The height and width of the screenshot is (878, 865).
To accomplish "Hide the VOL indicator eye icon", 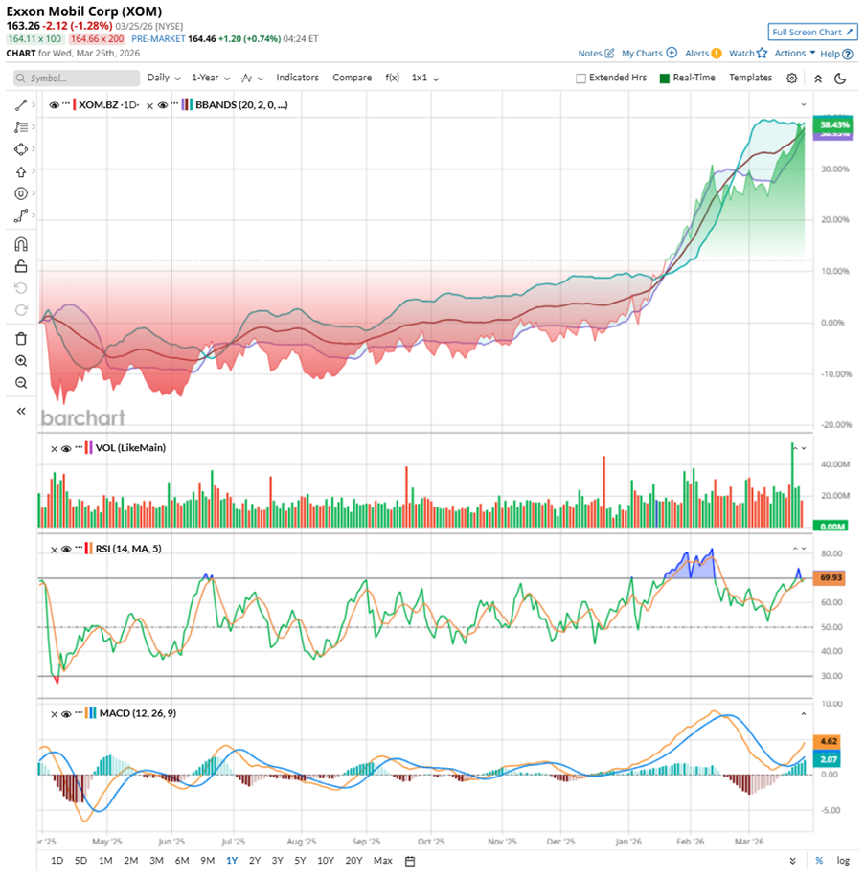I will pyautogui.click(x=66, y=448).
